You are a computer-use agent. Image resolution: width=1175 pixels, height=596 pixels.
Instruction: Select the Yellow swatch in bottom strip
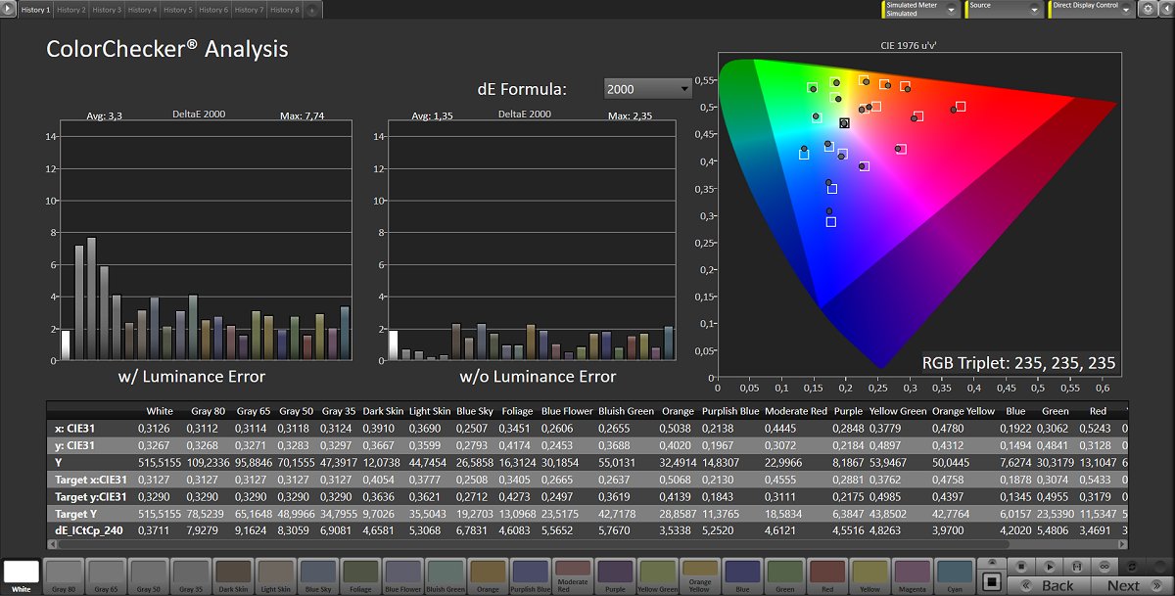869,575
